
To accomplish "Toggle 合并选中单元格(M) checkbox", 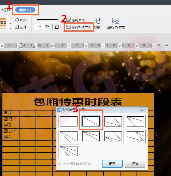I will 60,163.
